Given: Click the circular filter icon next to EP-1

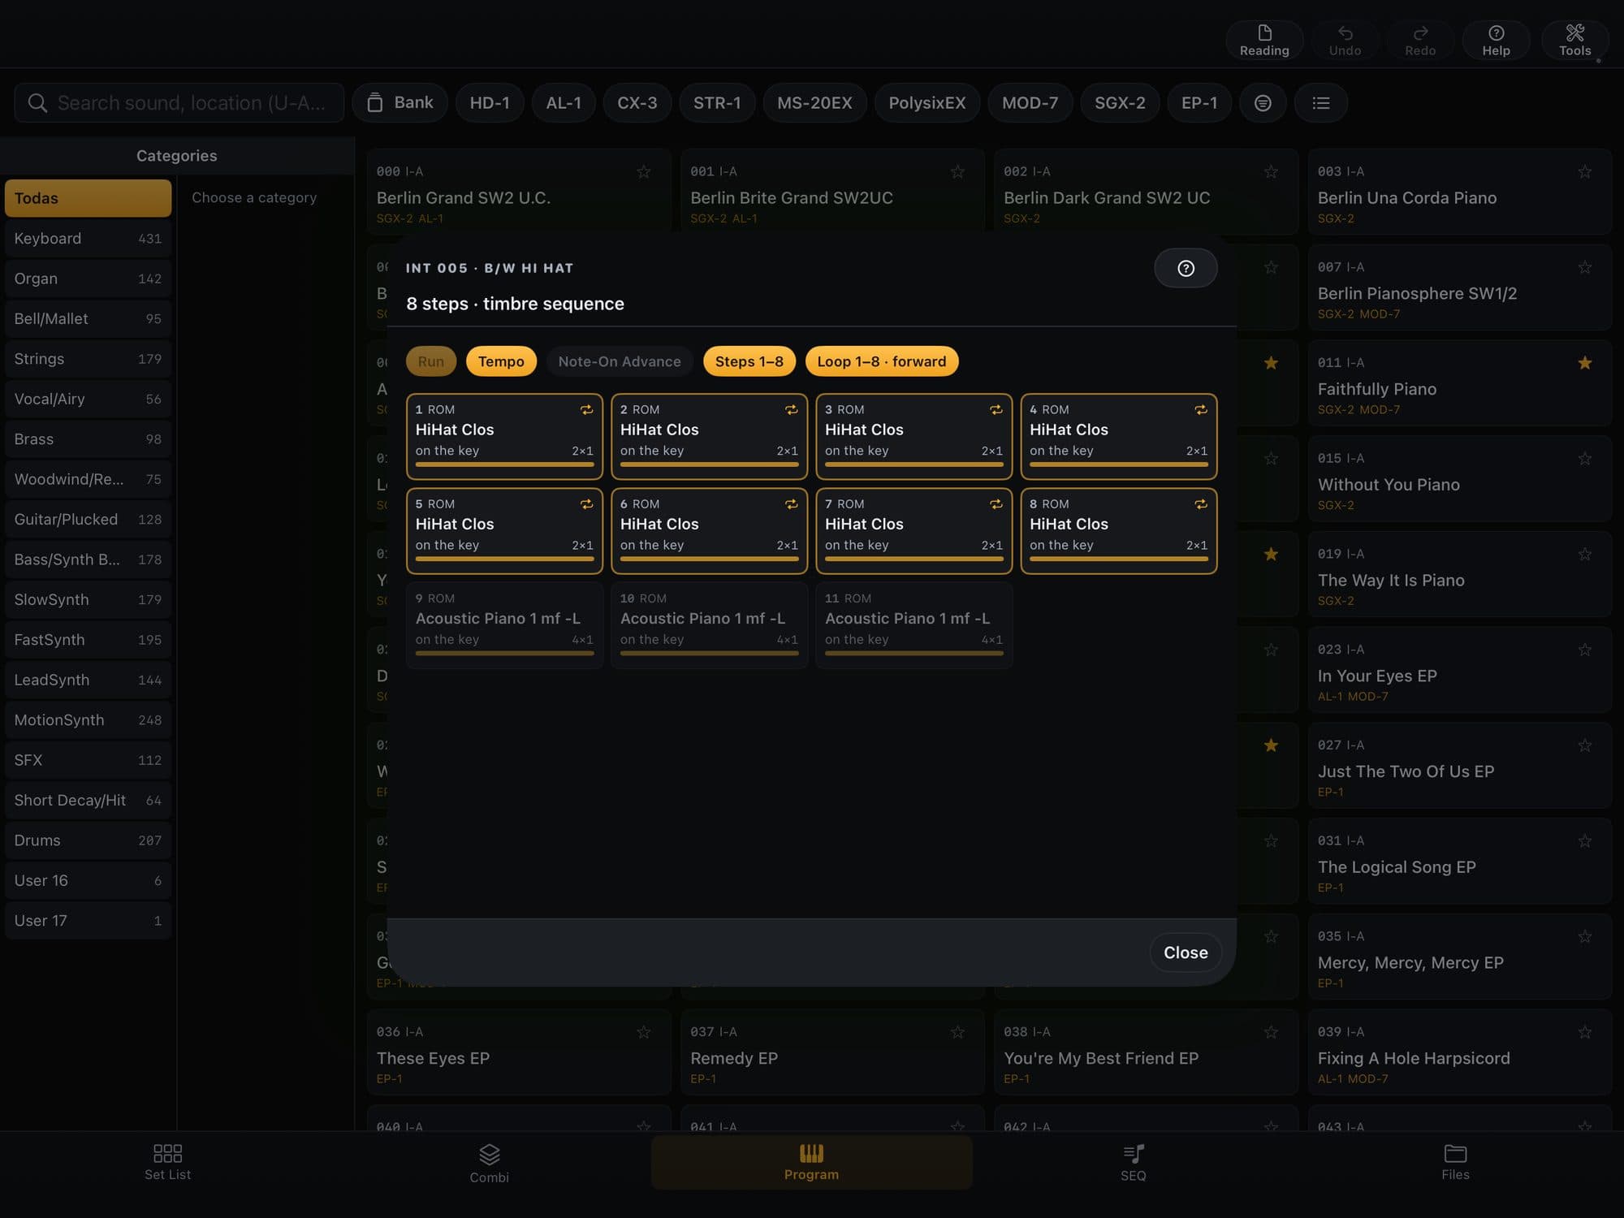Looking at the screenshot, I should tap(1263, 103).
